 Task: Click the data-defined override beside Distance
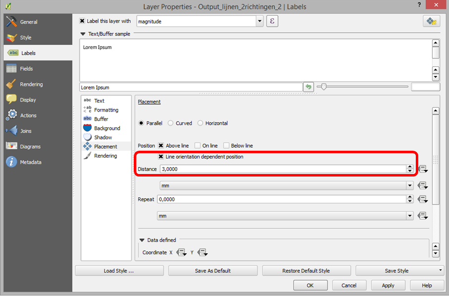(422, 169)
